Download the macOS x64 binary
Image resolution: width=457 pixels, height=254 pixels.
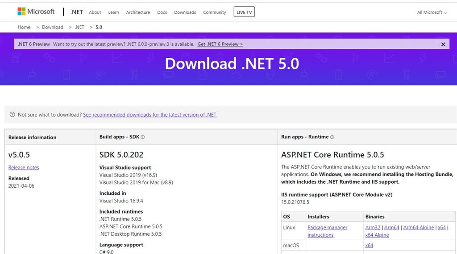369,245
